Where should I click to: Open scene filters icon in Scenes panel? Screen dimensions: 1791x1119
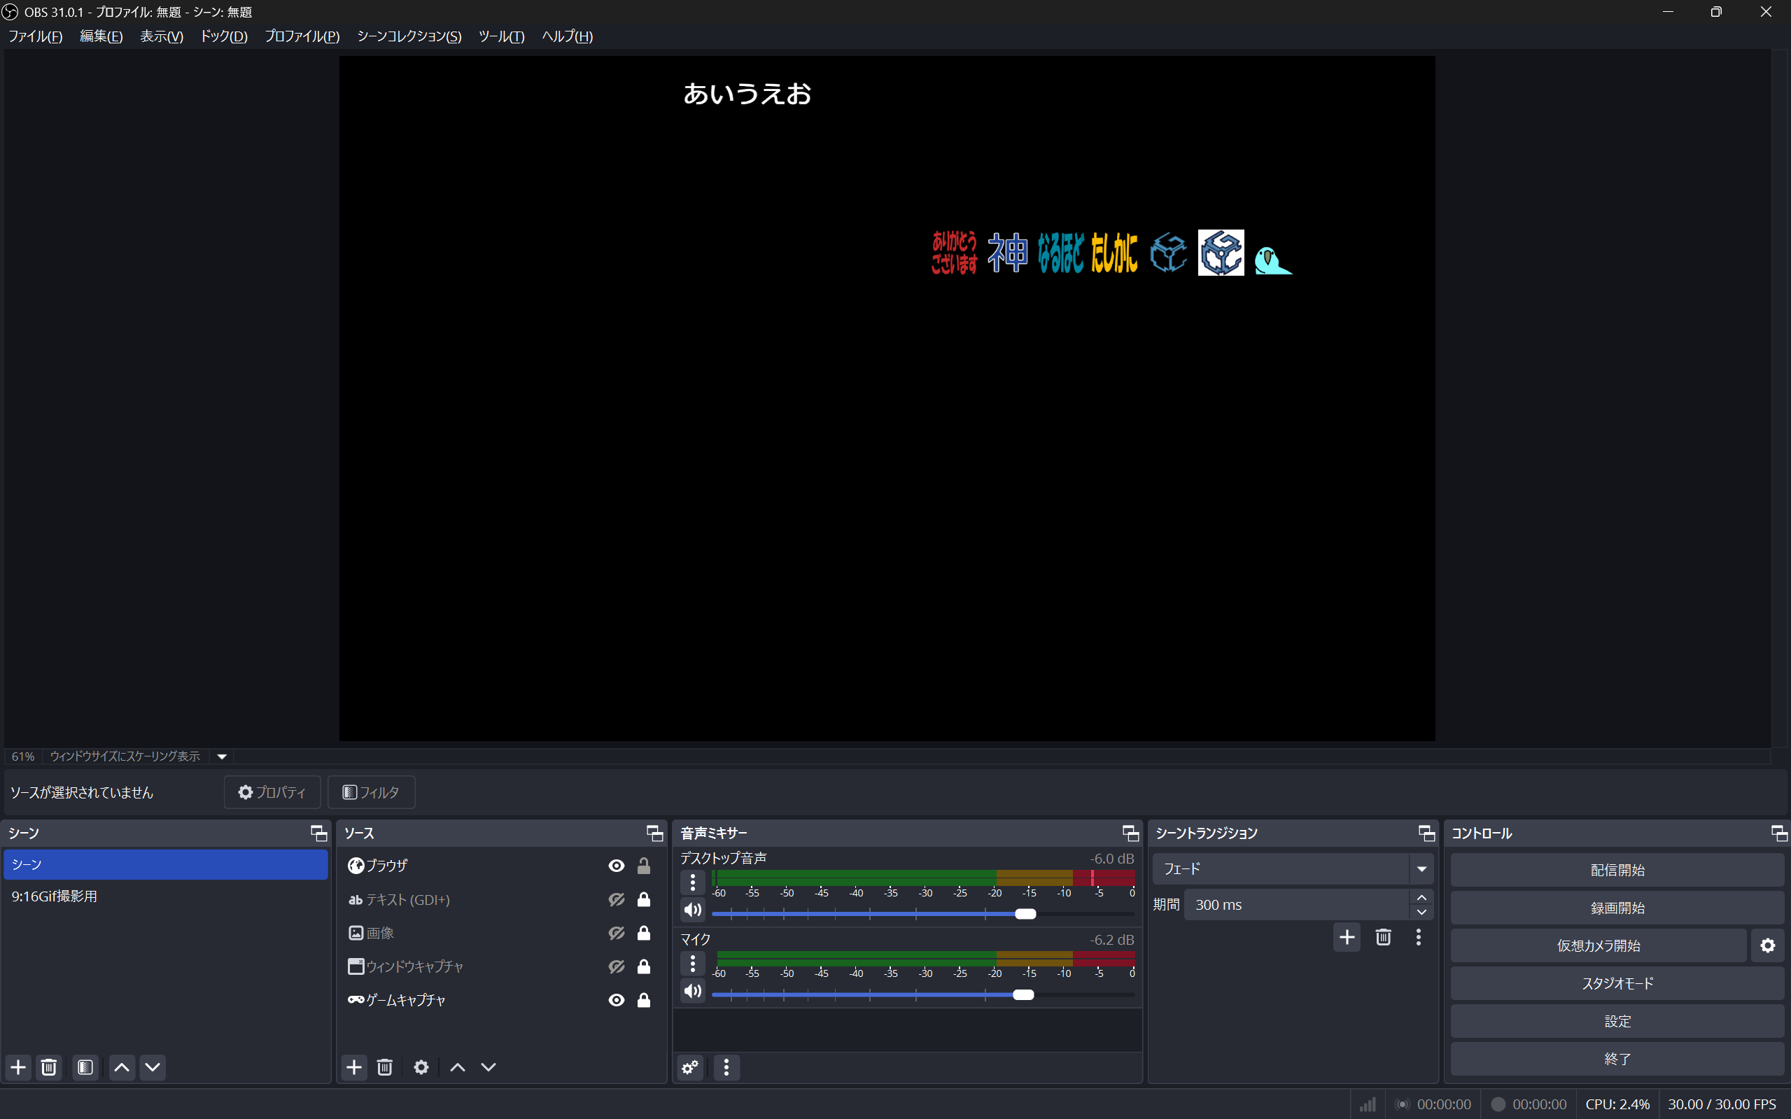[85, 1067]
